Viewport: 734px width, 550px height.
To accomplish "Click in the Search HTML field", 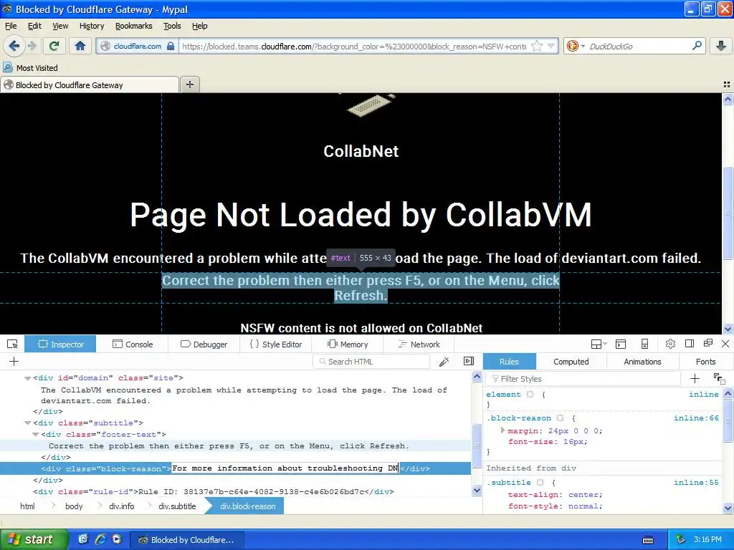I will point(371,362).
